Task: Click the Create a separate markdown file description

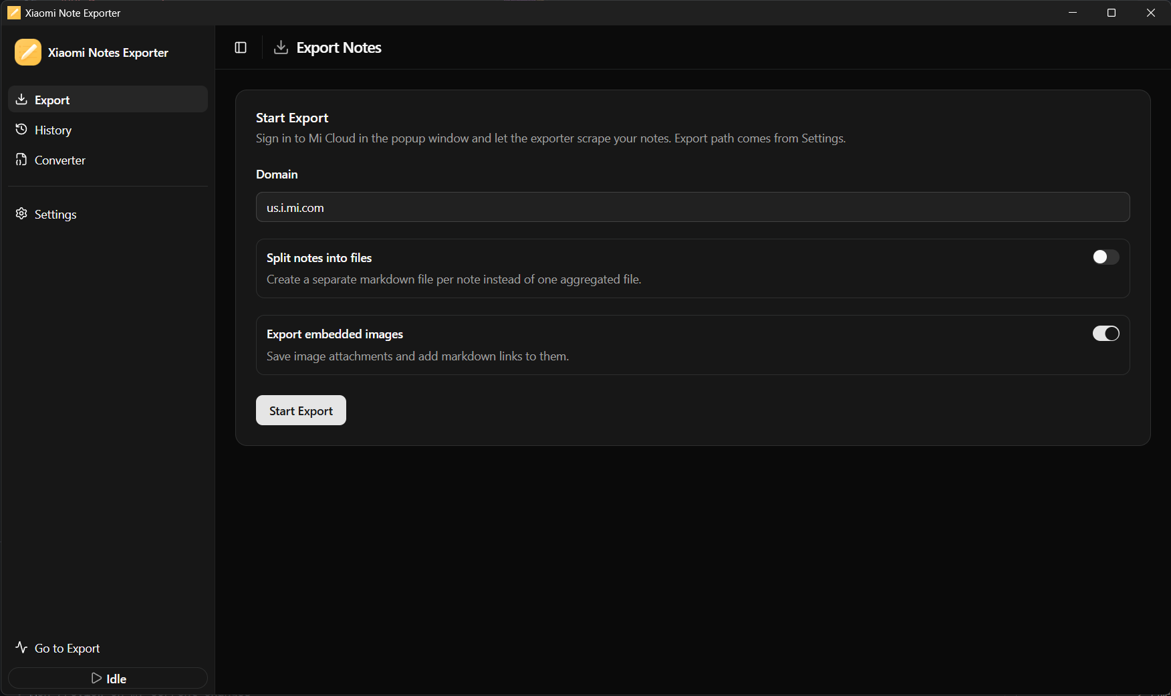Action: (454, 279)
